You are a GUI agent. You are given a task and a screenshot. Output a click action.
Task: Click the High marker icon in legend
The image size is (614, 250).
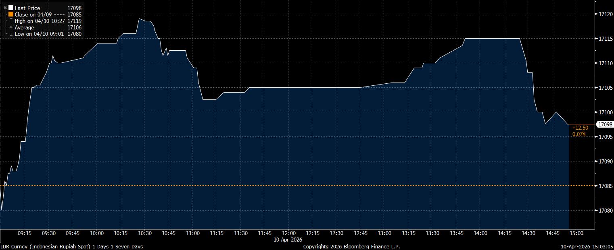click(x=11, y=21)
